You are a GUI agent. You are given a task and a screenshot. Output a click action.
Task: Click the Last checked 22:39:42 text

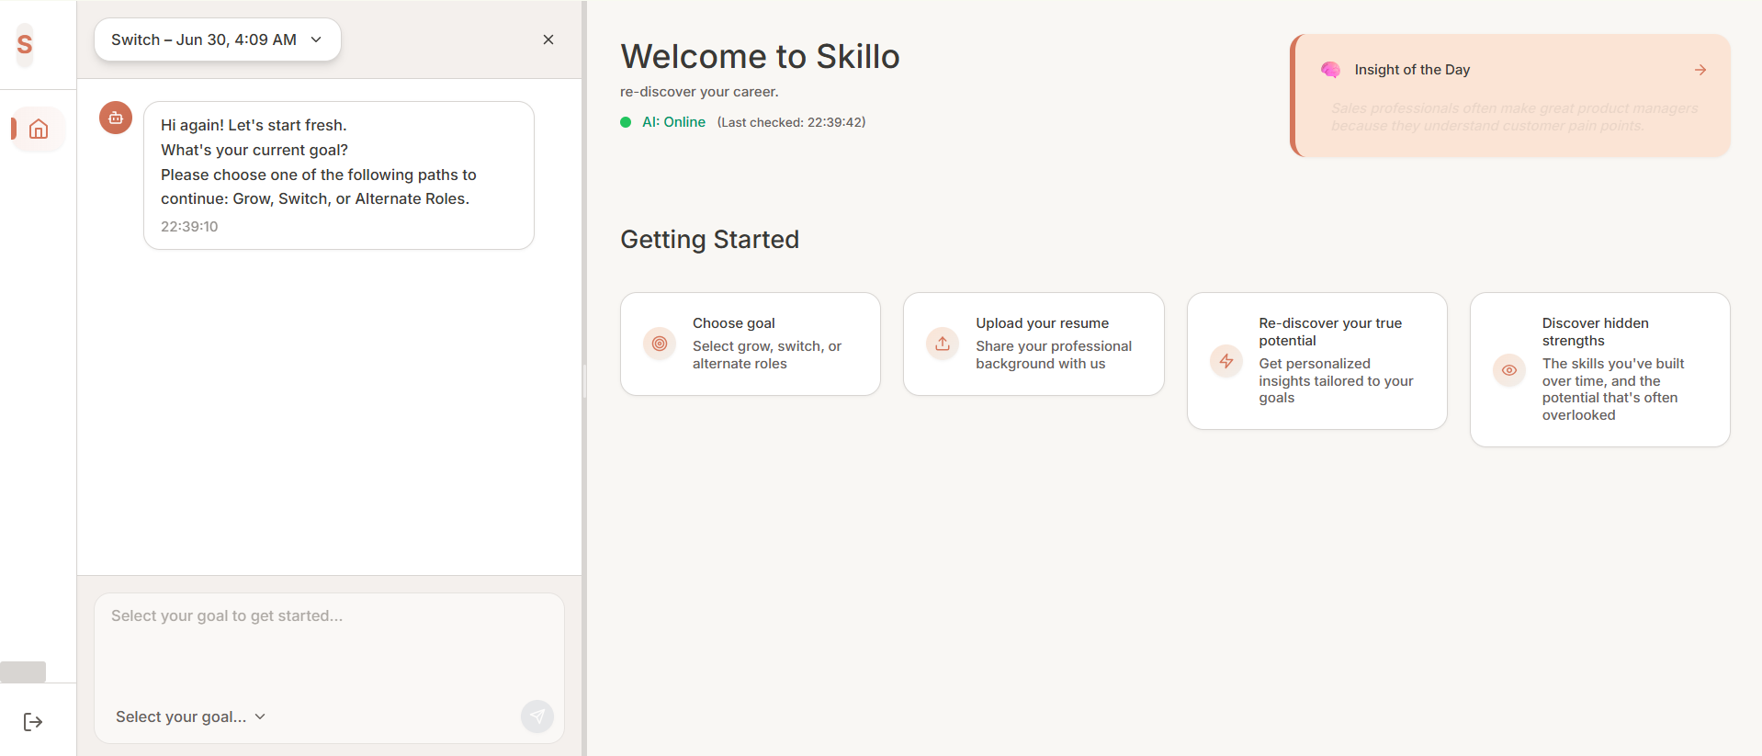click(x=791, y=122)
